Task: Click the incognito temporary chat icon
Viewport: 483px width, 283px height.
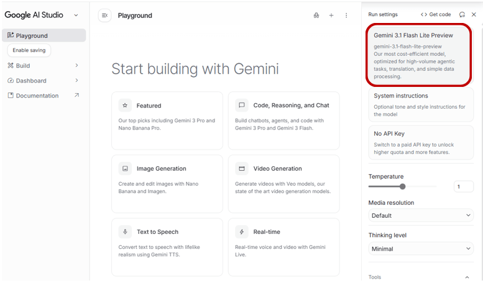Action: click(x=316, y=16)
